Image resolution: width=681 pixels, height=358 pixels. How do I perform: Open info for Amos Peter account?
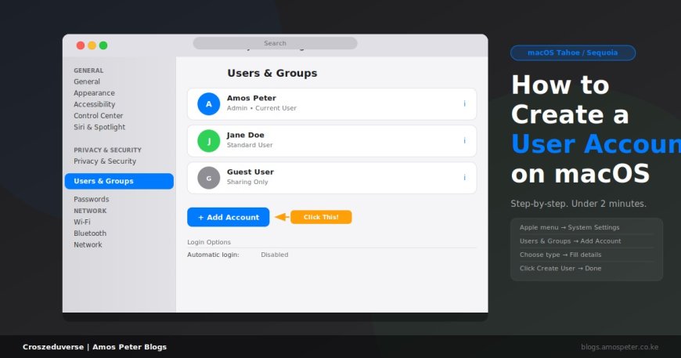(x=464, y=104)
